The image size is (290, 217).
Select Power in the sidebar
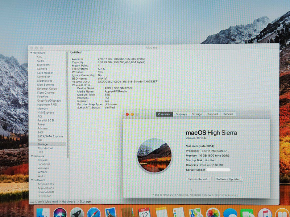click(x=41, y=124)
